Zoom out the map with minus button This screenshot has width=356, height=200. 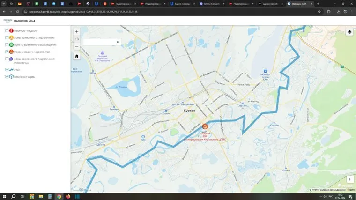(x=77, y=46)
